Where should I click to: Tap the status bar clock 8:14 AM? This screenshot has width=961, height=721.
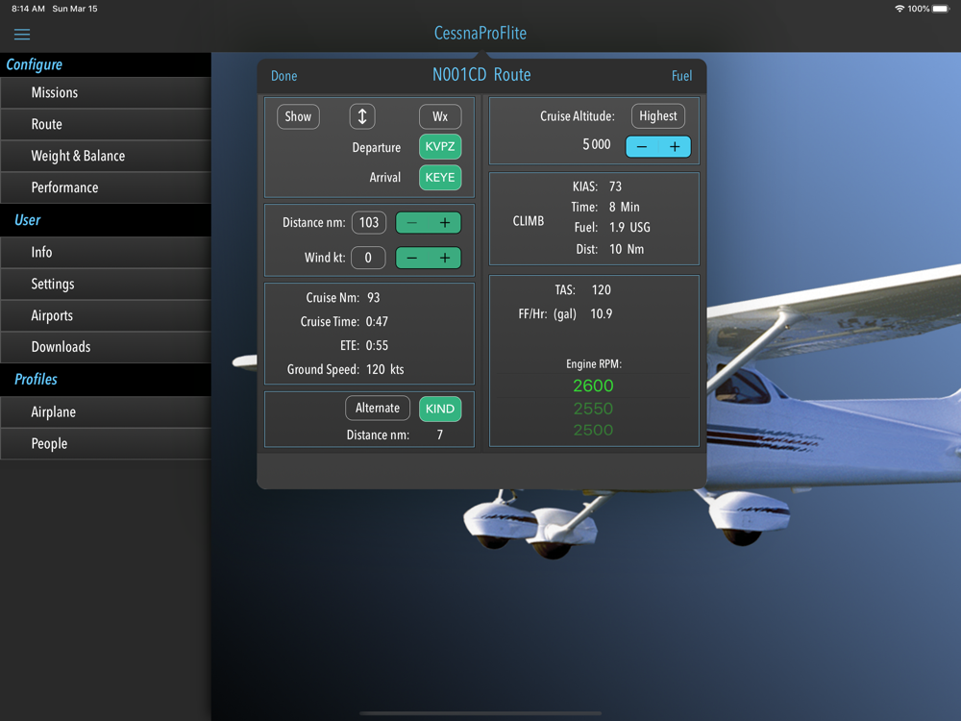point(28,9)
